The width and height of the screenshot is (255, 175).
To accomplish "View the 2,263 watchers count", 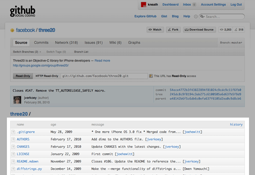I will (x=226, y=29).
